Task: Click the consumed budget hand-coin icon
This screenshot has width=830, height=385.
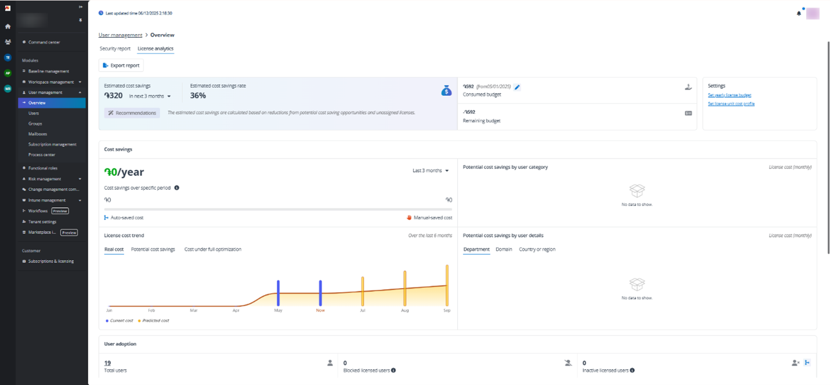Action: [x=688, y=87]
